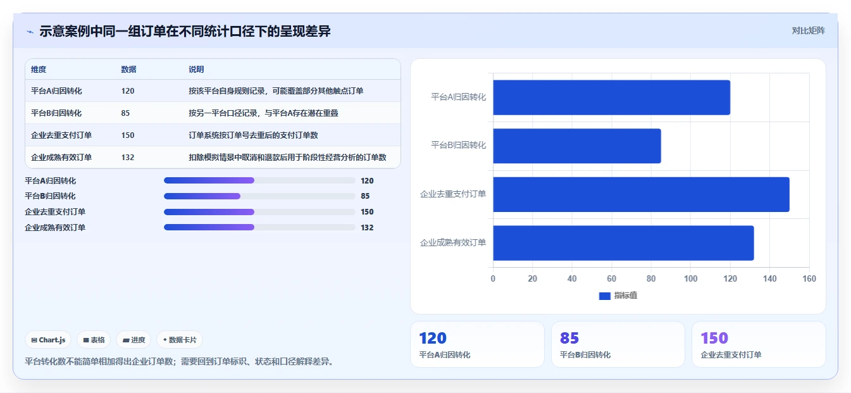
Task: Click the 平台A归因转化 cell in the table
Action: click(56, 91)
